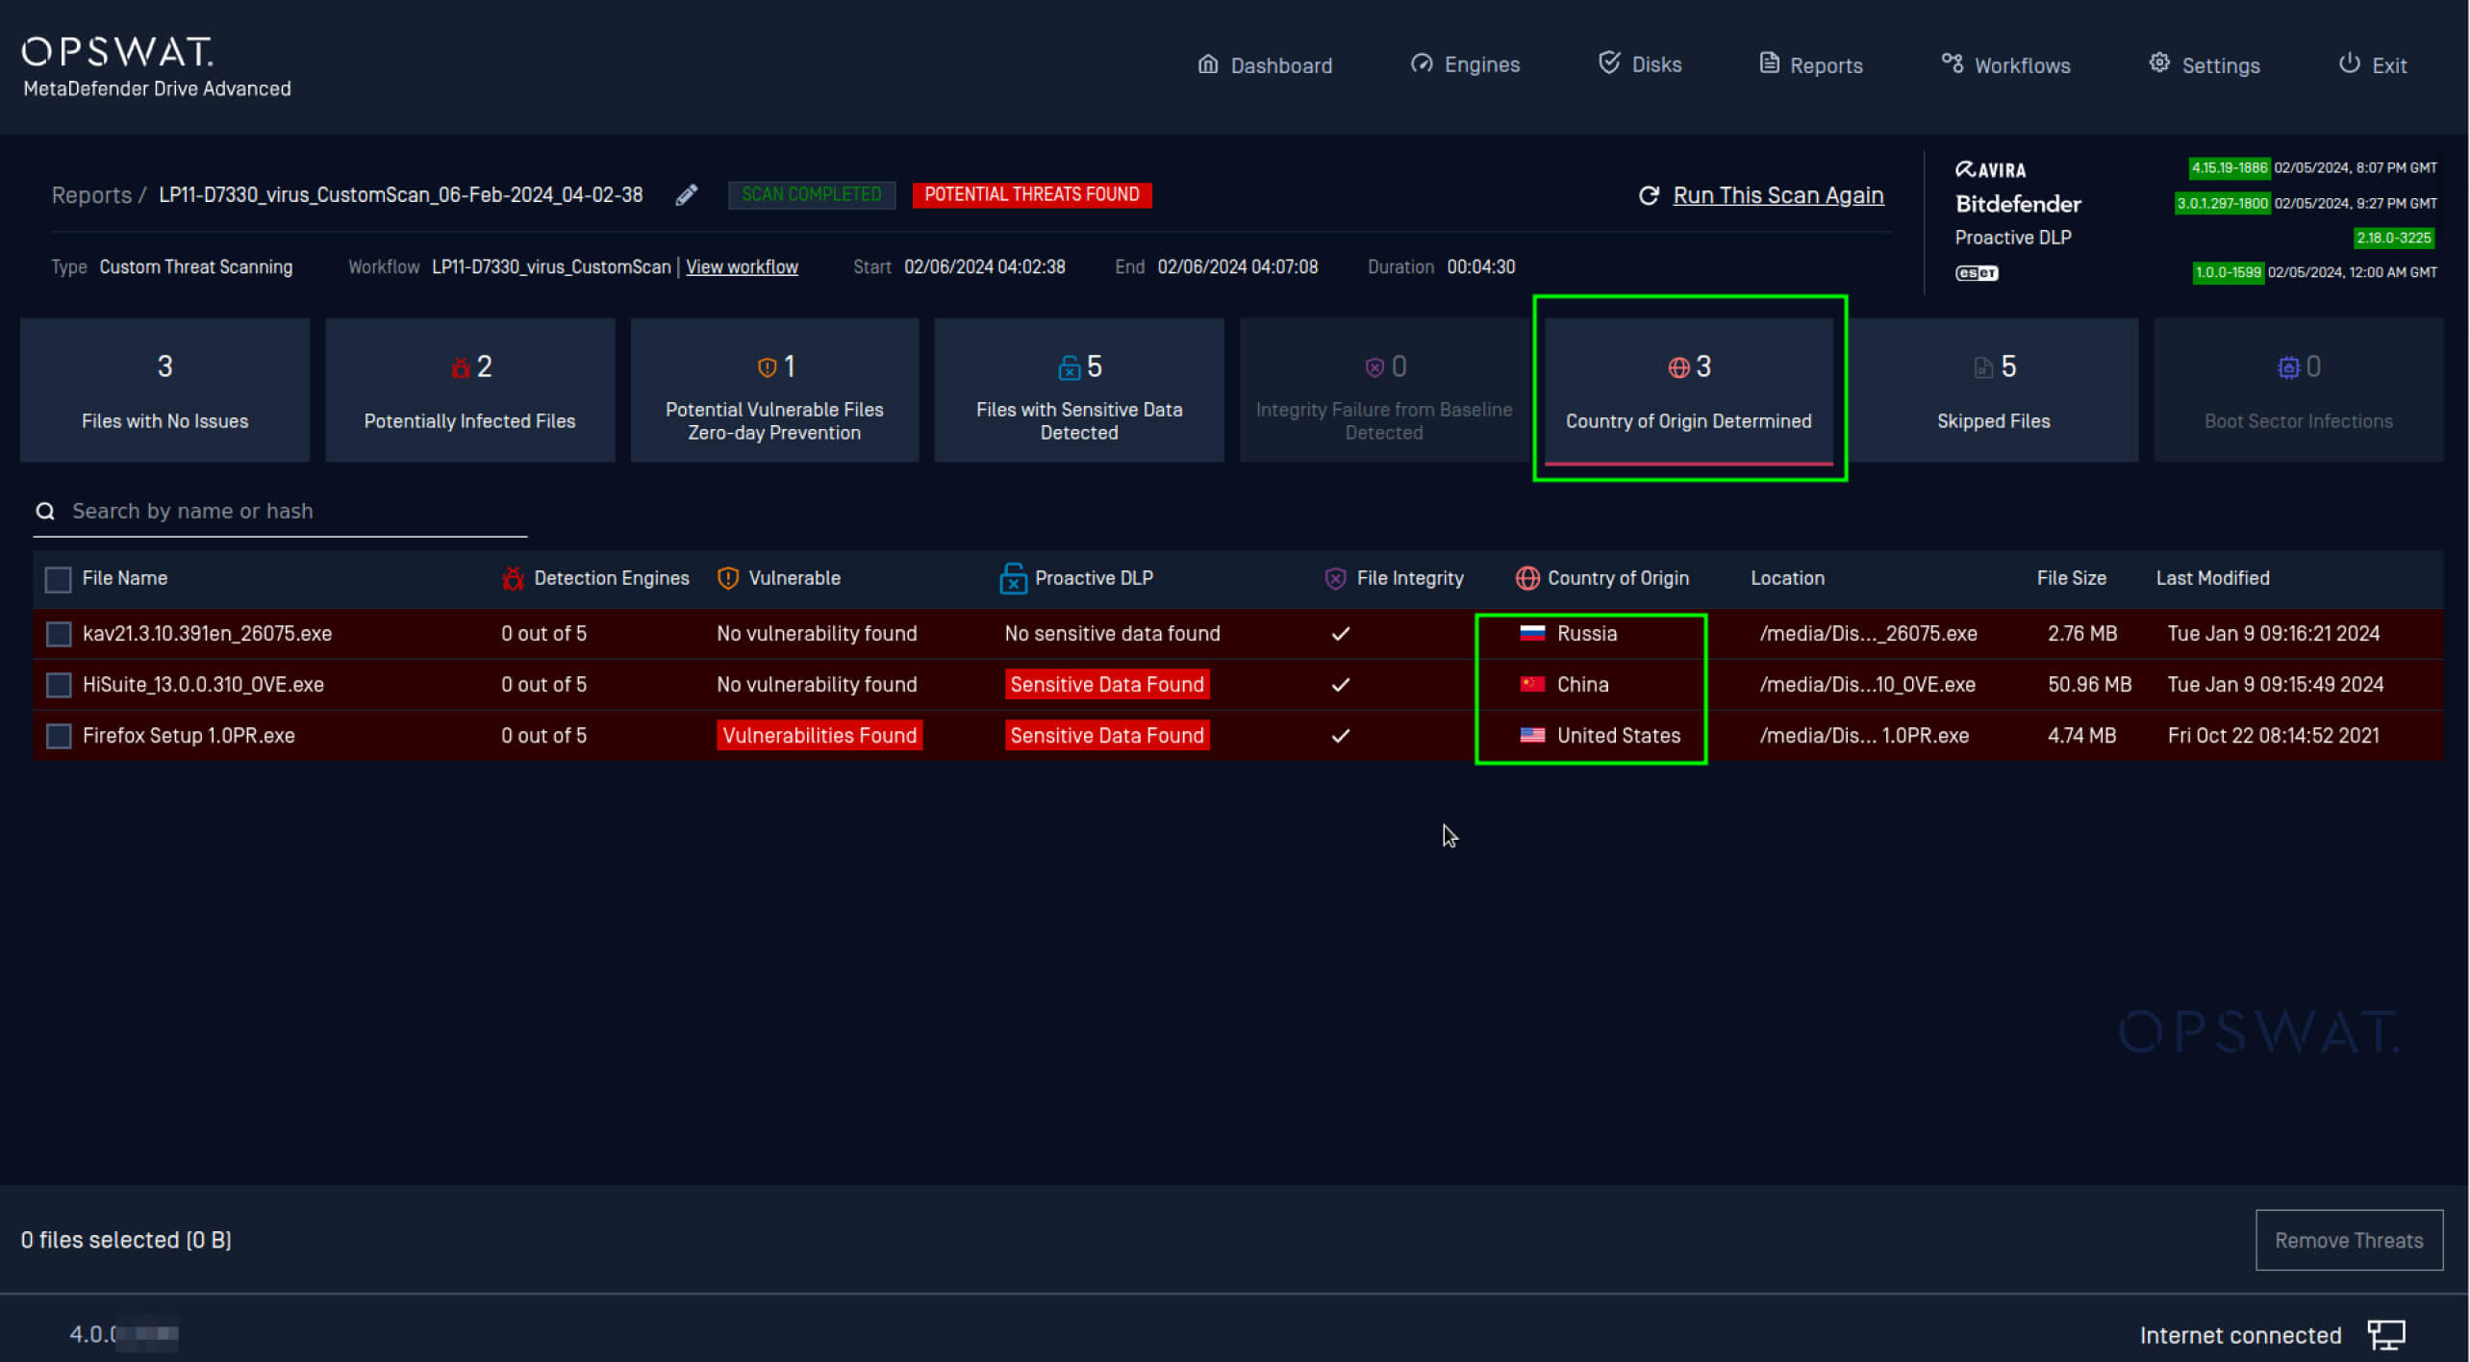Click the Reports breadcrumb link
The image size is (2470, 1362).
click(91, 195)
